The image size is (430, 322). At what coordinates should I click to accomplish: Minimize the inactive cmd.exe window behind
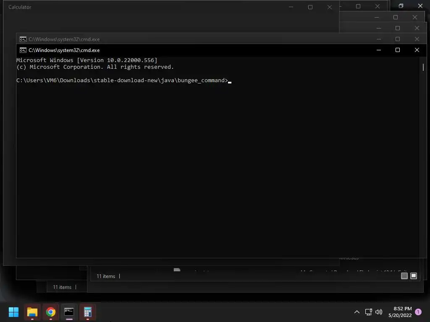click(379, 39)
